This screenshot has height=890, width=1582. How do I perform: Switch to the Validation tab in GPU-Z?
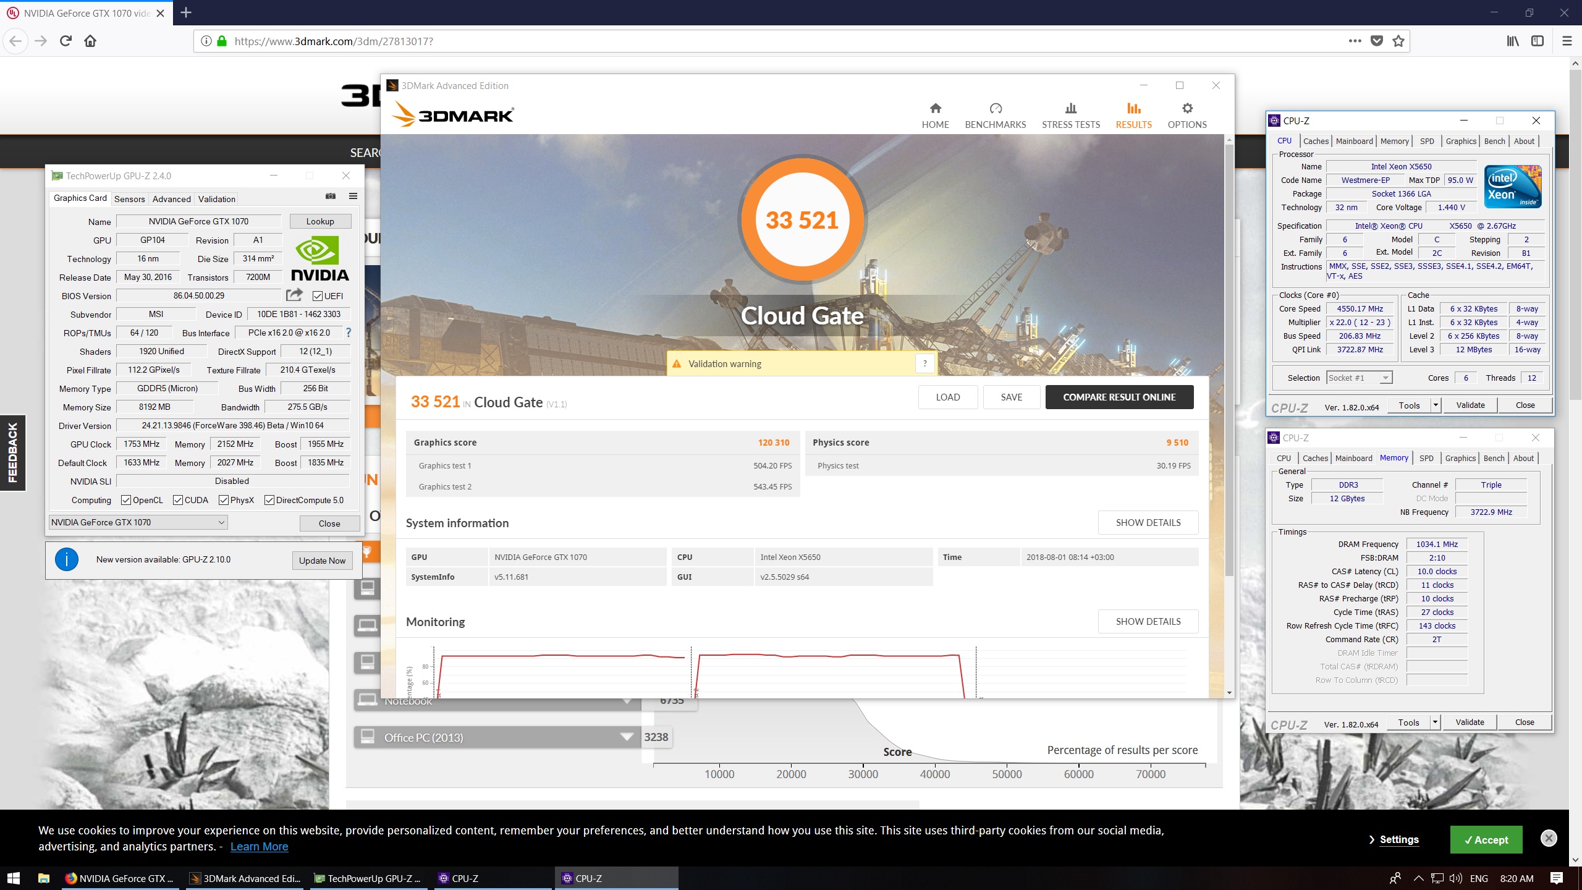217,199
